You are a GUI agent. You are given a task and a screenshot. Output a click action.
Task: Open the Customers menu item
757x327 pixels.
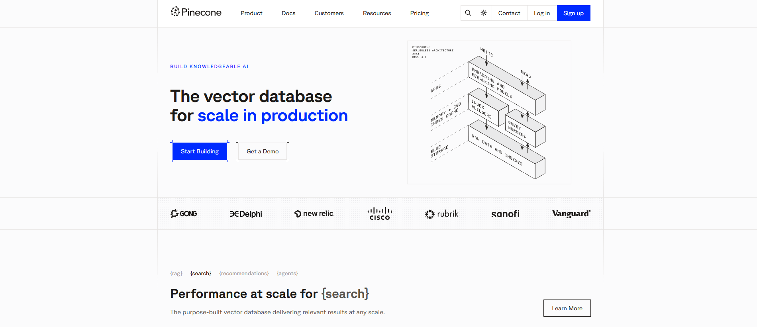coord(329,13)
